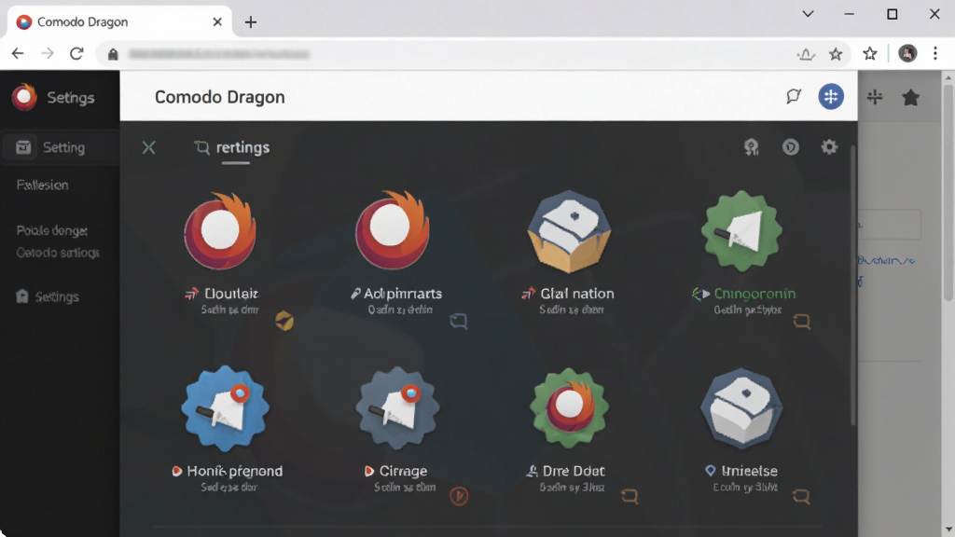The width and height of the screenshot is (955, 537).
Task: Open the blue Honie prenond badge icon
Action: [x=226, y=408]
